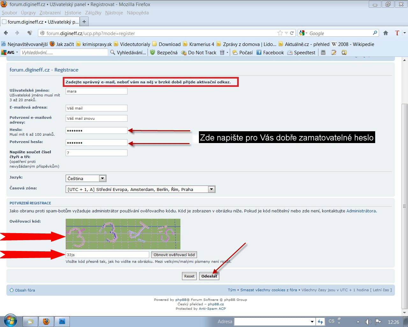408x327 pixels.
Task: Open Facebook from the AVG toolbar
Action: pyautogui.click(x=270, y=52)
